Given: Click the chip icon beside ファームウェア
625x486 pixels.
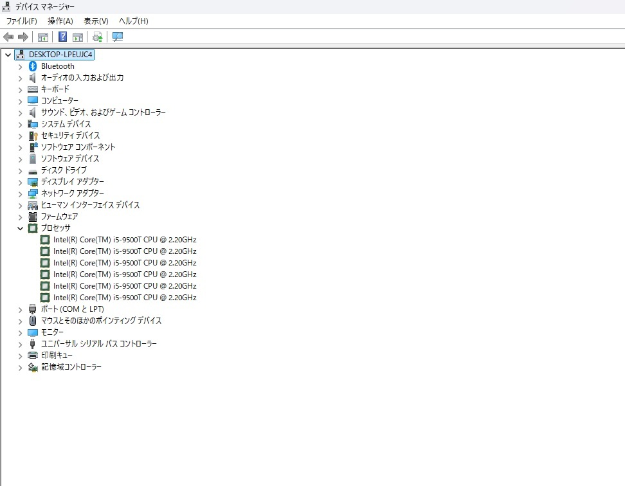Looking at the screenshot, I should pos(33,217).
